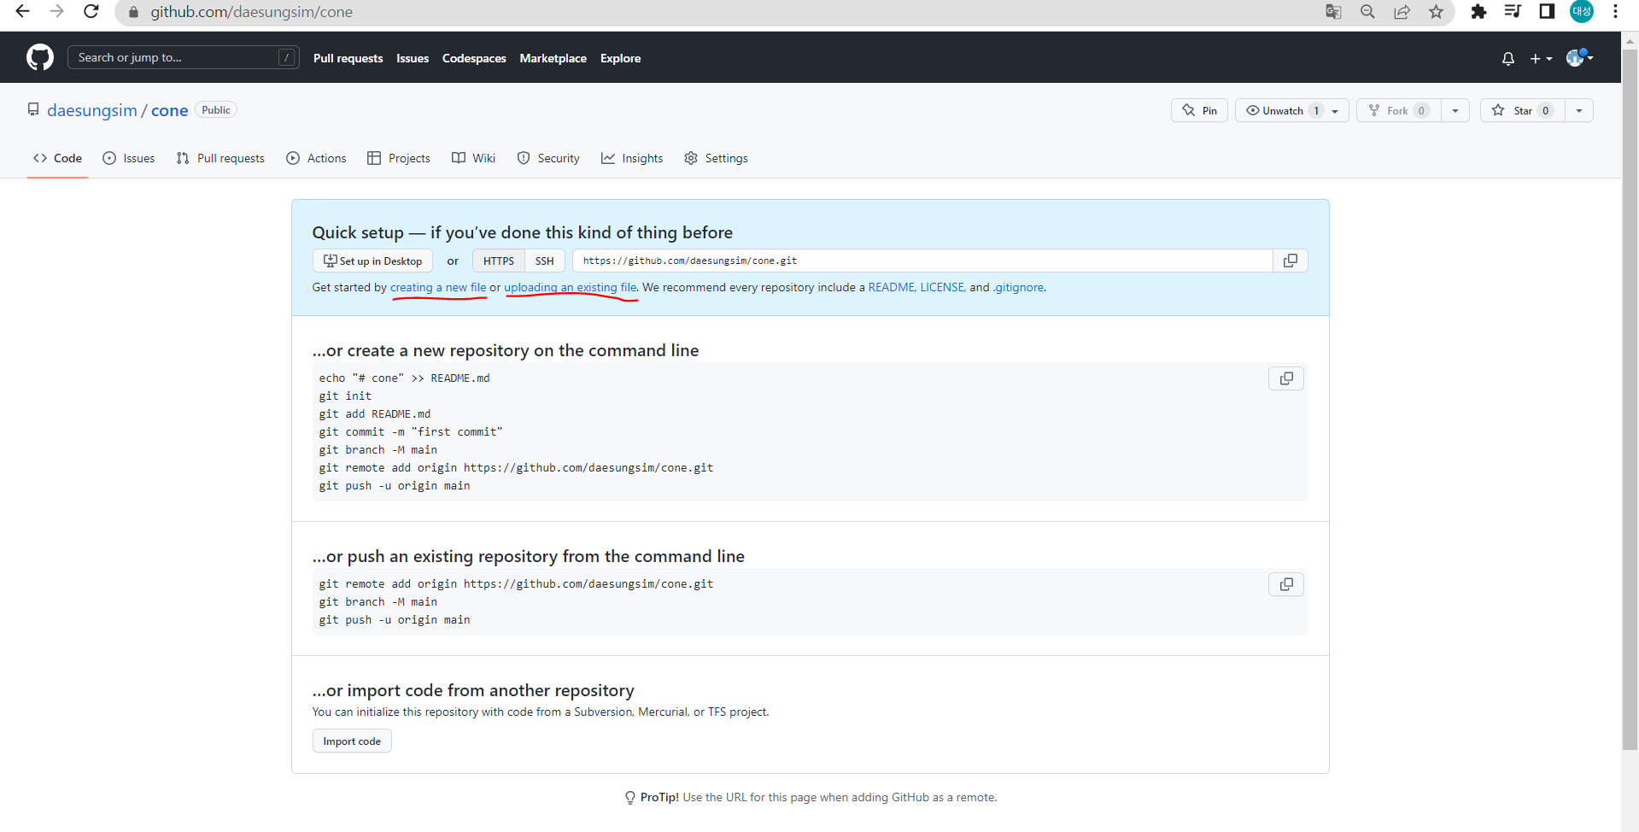Screen dimensions: 1639x832
Task: Click the page vertical scrollbar
Action: [x=1630, y=401]
